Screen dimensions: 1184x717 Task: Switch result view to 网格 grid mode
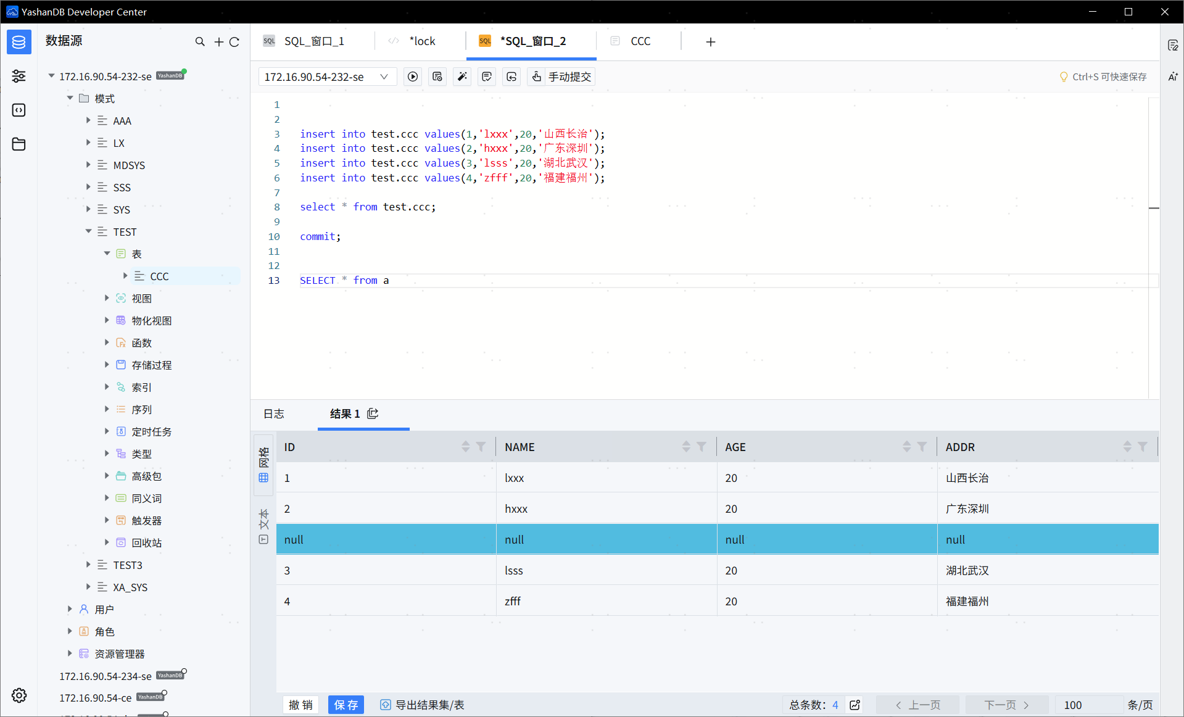(263, 465)
